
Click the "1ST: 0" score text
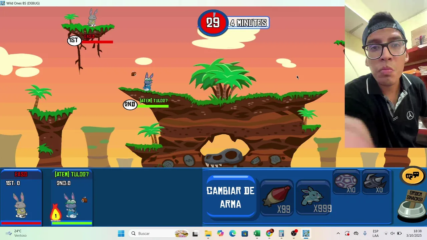[x=13, y=183]
